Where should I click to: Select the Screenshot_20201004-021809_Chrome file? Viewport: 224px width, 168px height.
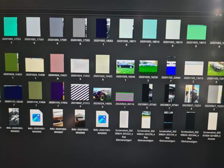click(x=213, y=121)
